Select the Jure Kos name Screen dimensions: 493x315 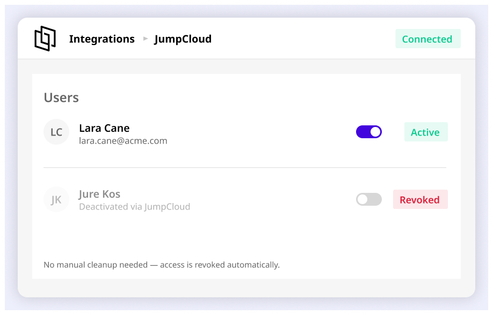pos(99,194)
